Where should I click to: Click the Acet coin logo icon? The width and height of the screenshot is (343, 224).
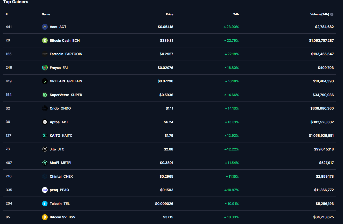point(45,27)
